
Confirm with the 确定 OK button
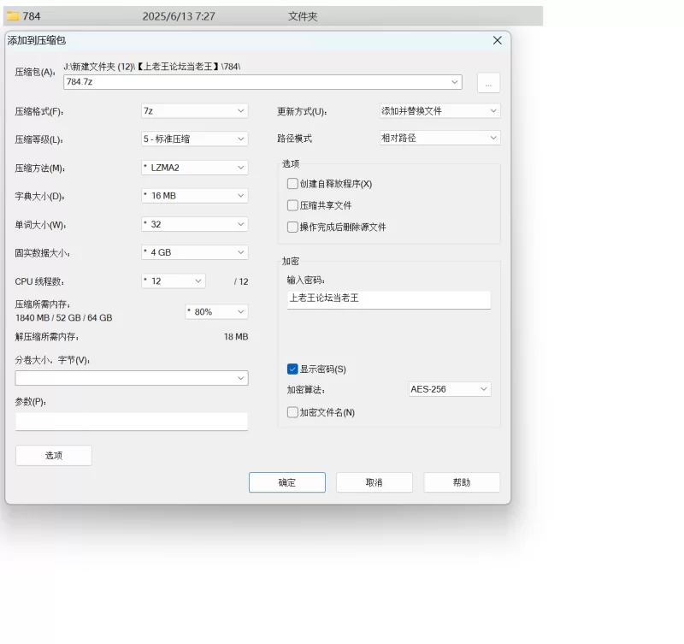[287, 482]
